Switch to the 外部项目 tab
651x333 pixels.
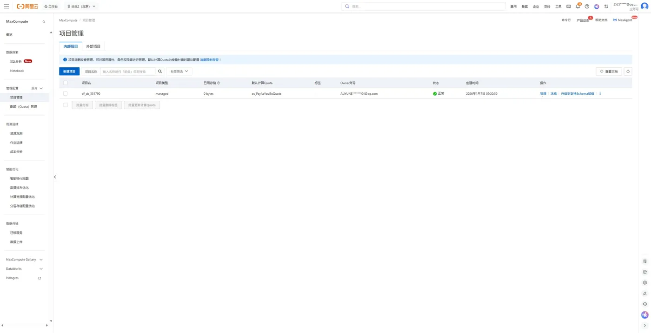(x=93, y=46)
